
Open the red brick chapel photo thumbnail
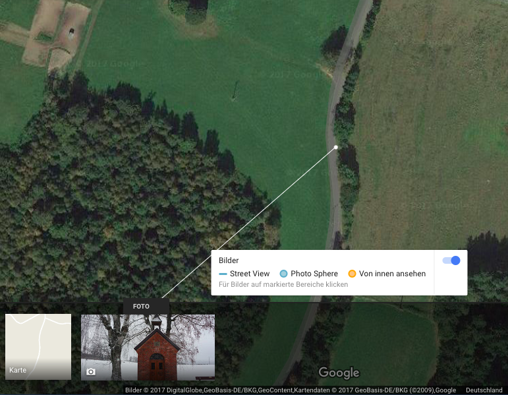point(148,348)
